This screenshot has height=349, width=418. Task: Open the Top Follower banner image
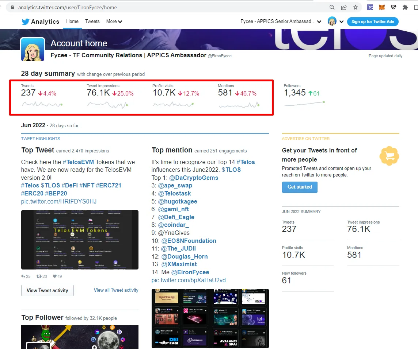click(x=80, y=337)
